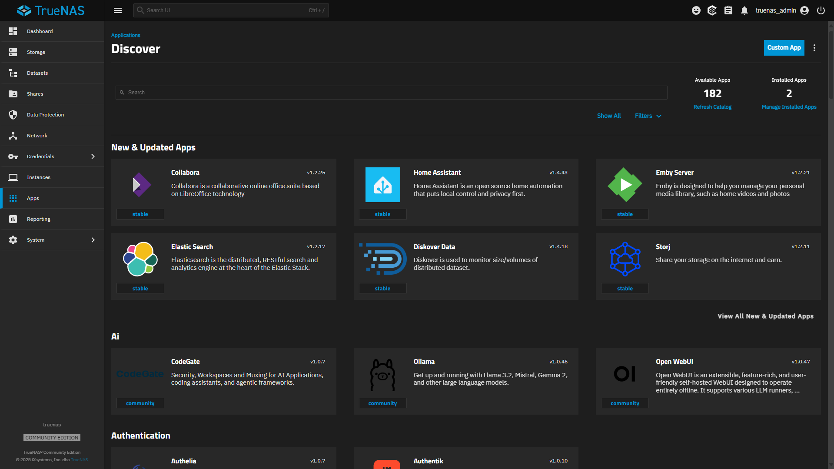This screenshot has height=469, width=834.
Task: Expand the Credentials submenu chevron
Action: (93, 156)
